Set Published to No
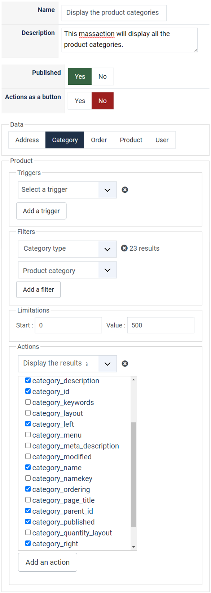This screenshot has width=211, height=593. pos(102,76)
